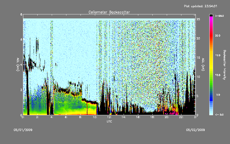Viewport: 230px width, 144px height.
Task: Click the '<- 0.0' colorbar minimum label
Action: coord(219,115)
